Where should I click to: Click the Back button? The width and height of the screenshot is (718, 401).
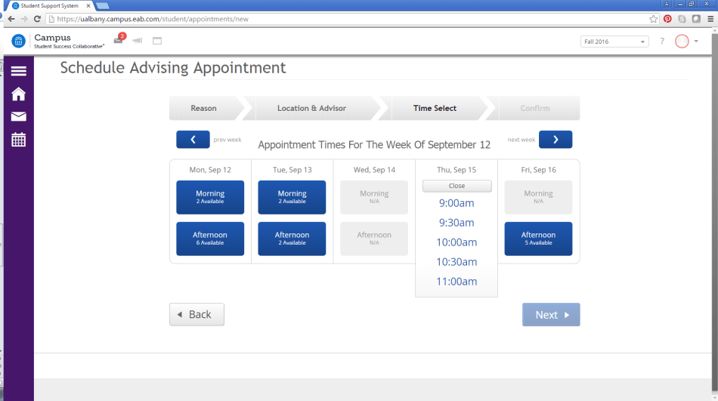coord(197,314)
